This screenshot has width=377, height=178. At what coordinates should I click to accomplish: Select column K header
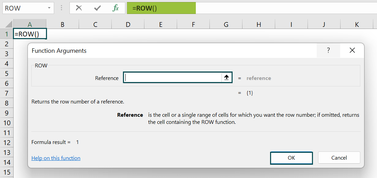357,24
